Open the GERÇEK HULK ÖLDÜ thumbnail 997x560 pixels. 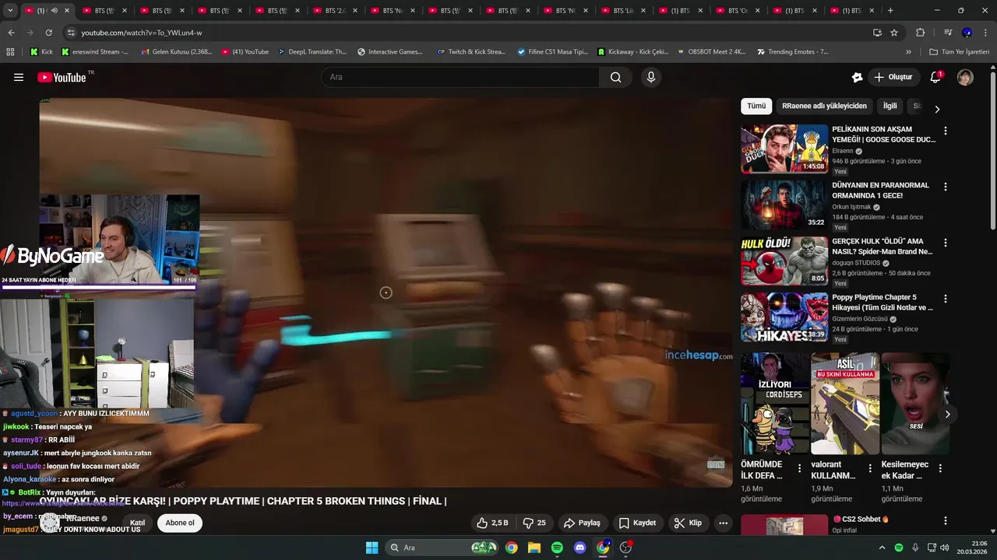[x=784, y=261]
